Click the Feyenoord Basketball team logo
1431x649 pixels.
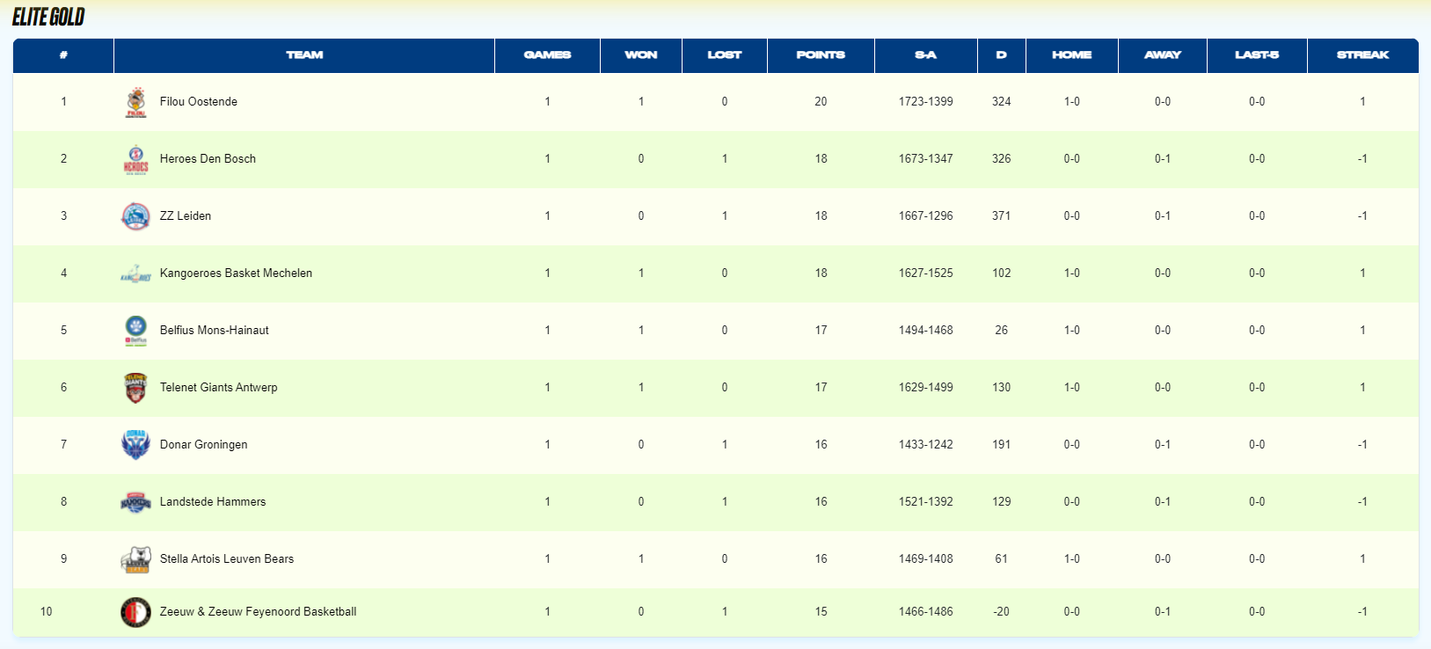pos(135,612)
